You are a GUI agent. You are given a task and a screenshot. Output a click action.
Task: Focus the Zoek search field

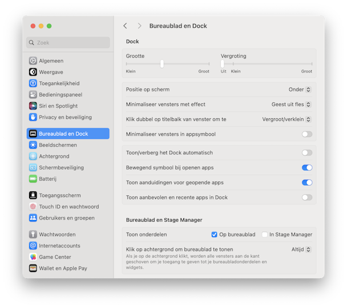click(68, 42)
